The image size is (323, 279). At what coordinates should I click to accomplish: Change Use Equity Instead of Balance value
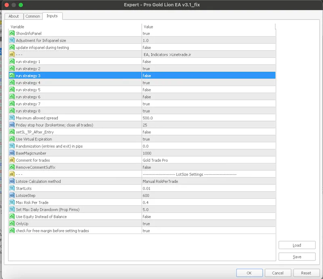[208, 216]
